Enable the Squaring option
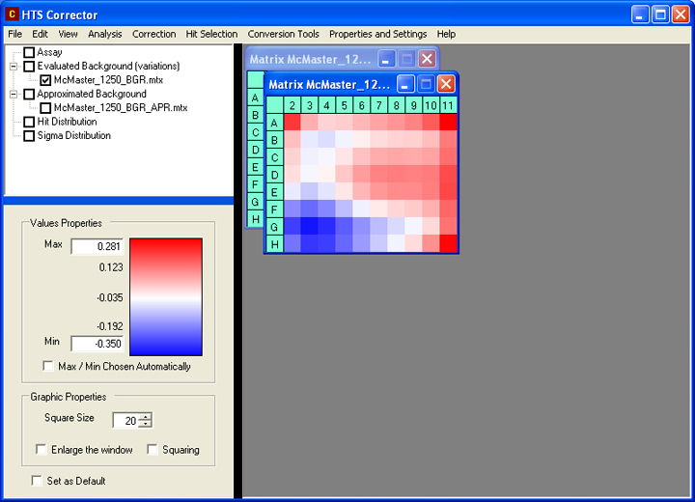Screen dimensions: 695x502 point(153,449)
